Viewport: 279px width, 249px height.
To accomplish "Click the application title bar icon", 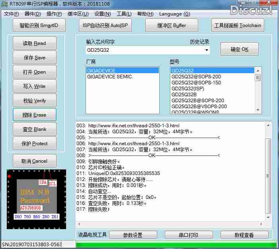I will tap(4, 4).
